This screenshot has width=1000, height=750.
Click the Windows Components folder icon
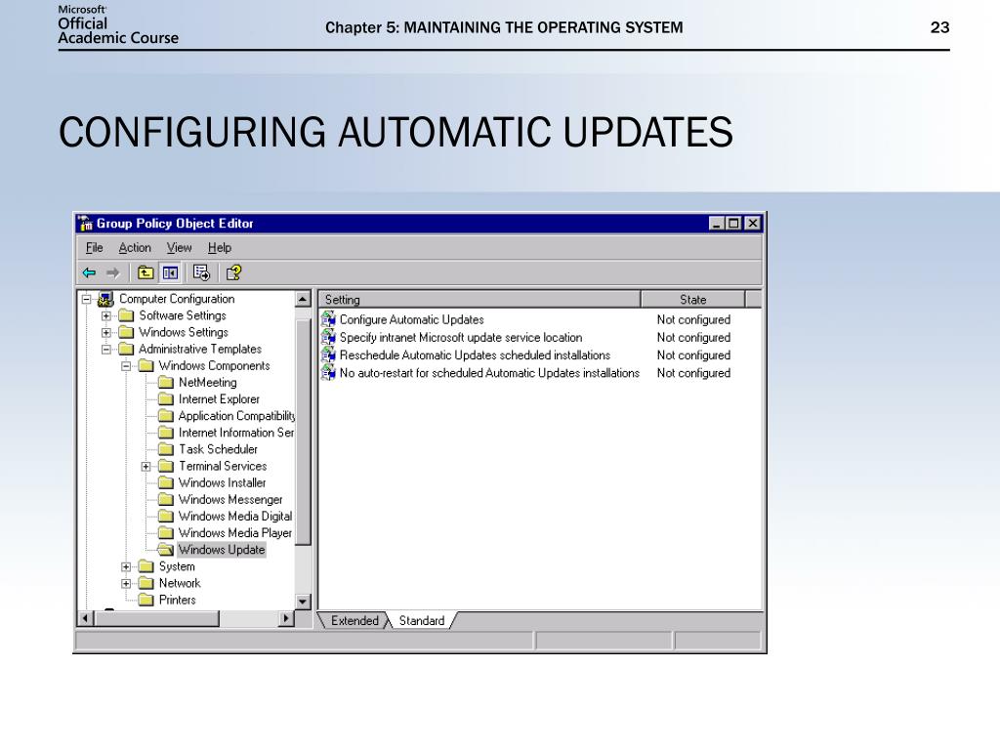(146, 366)
